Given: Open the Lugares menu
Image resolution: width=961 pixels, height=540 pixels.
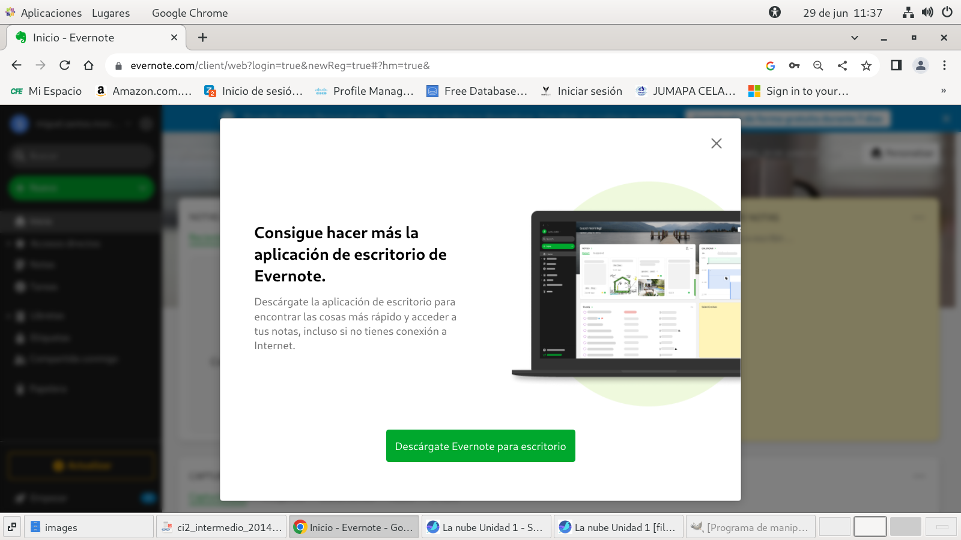Looking at the screenshot, I should tap(111, 13).
